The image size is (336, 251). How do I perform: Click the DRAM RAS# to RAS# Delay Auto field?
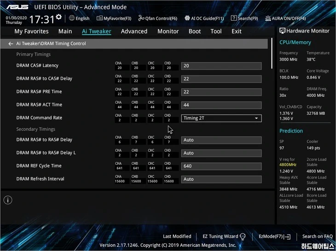(x=221, y=140)
